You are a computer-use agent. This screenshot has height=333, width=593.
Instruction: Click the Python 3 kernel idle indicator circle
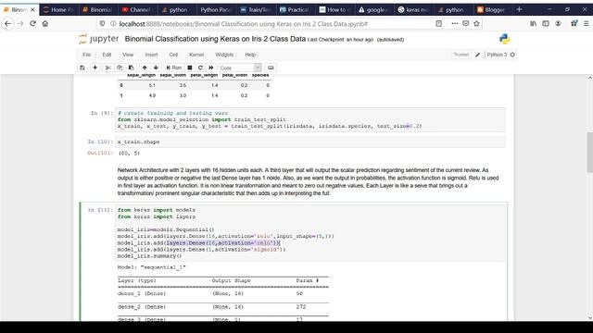512,55
